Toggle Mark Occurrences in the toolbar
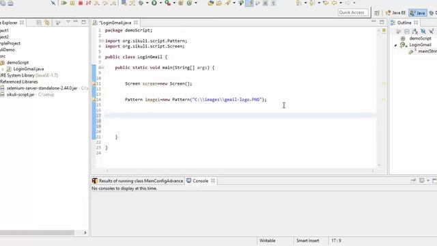 249,3
